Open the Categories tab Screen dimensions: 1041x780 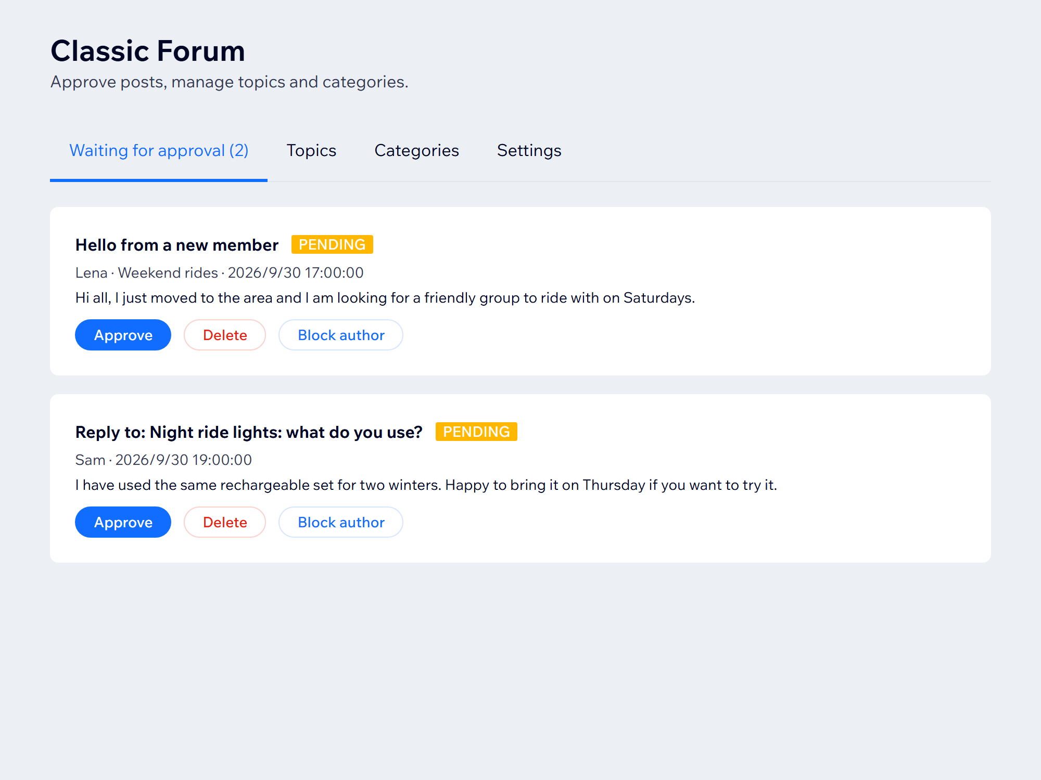click(416, 151)
